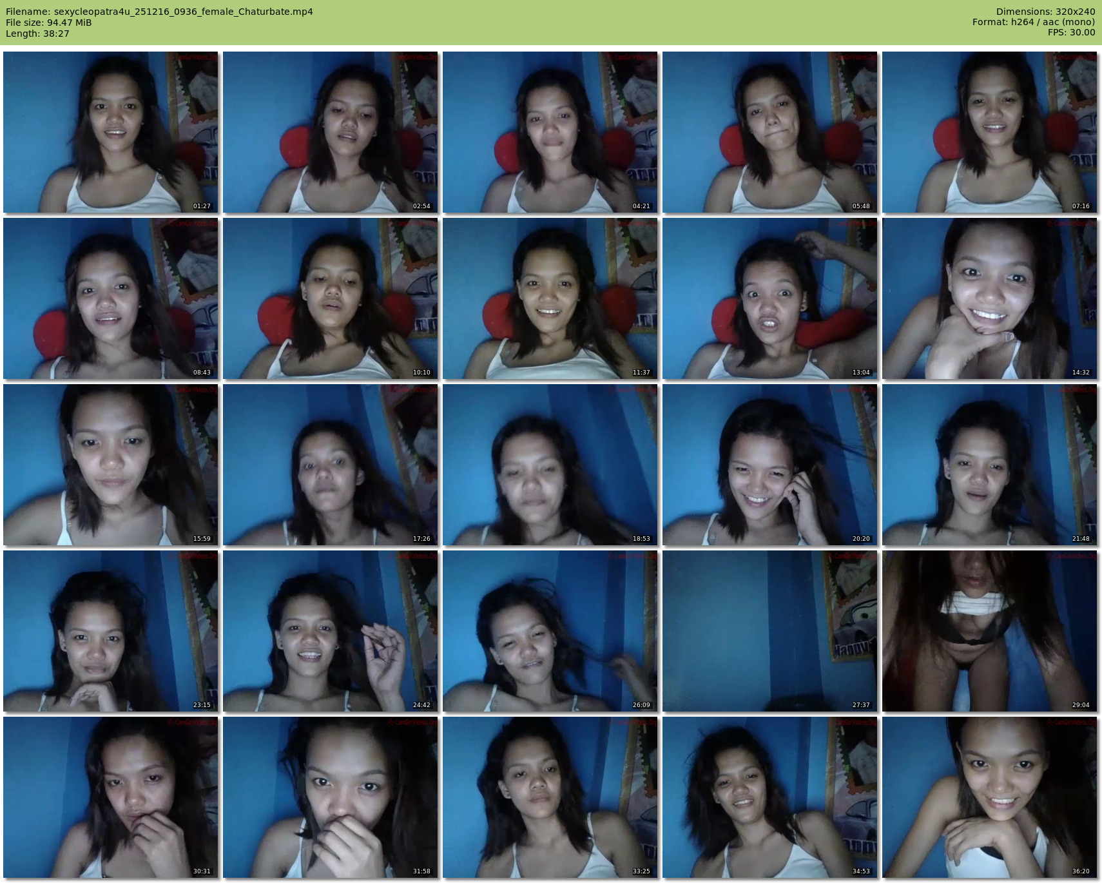Screen dimensions: 1102x883
Task: Select the frame marked 02:54
Action: 331,132
